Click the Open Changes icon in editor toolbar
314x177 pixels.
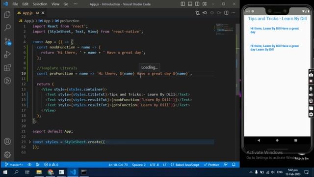coord(197,13)
